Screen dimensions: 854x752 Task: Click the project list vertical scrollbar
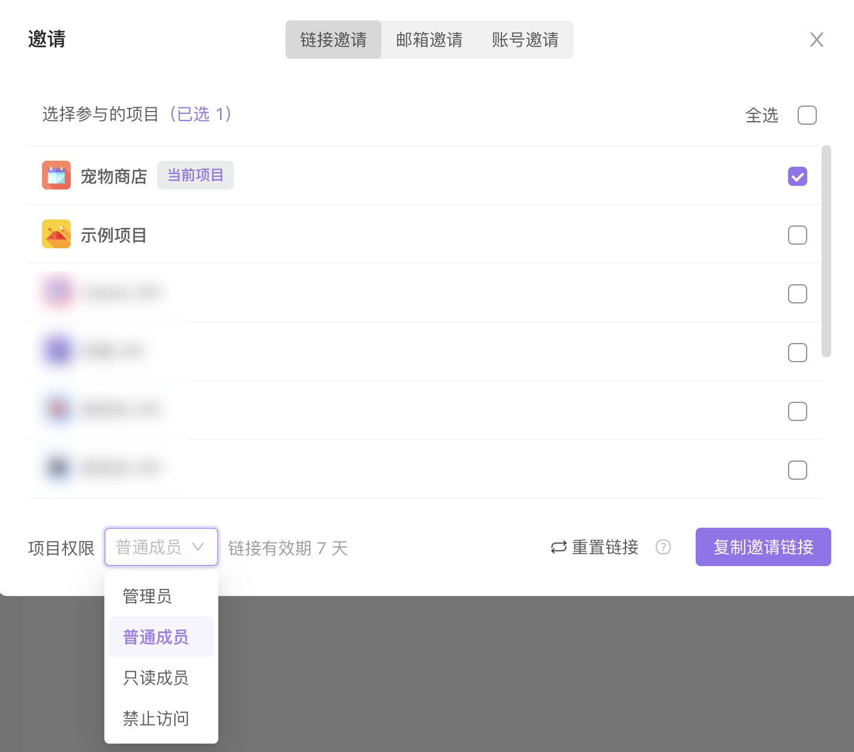coord(826,251)
